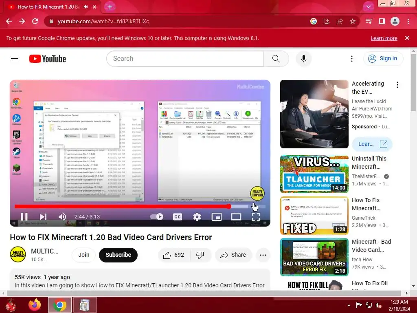Enter full screen mode
Viewport: 417px width, 313px height.
pos(256,217)
